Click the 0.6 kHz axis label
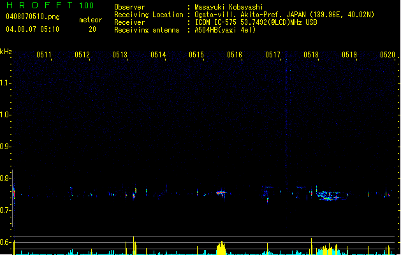 click(x=5, y=242)
